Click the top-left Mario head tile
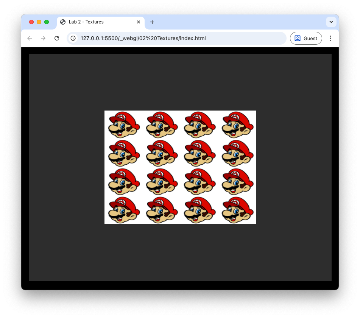The width and height of the screenshot is (360, 318). pyautogui.click(x=124, y=125)
